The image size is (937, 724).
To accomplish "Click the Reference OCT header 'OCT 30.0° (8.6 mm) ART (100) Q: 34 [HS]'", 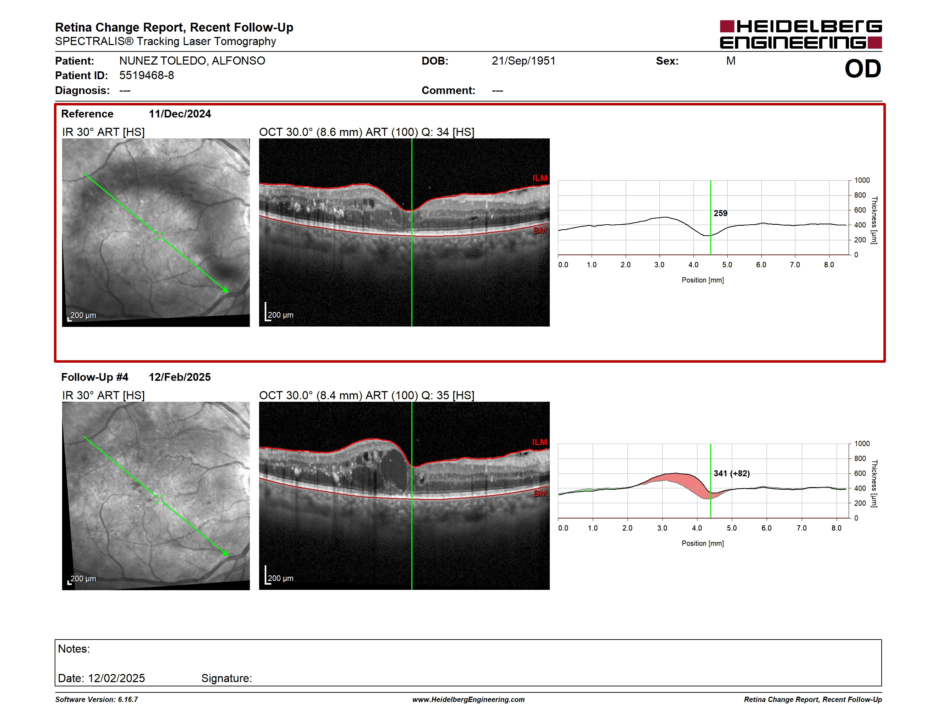I will click(366, 132).
